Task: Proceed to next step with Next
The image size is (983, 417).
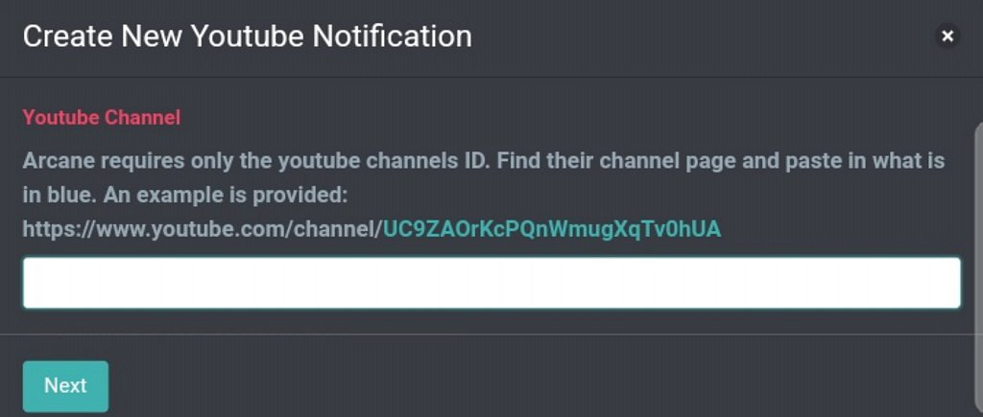Action: tap(66, 385)
